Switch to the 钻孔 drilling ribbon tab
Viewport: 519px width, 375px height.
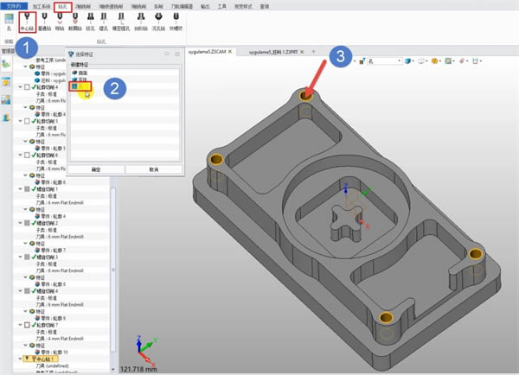coord(62,7)
